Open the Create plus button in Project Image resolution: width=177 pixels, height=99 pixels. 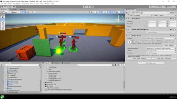pos(44,65)
